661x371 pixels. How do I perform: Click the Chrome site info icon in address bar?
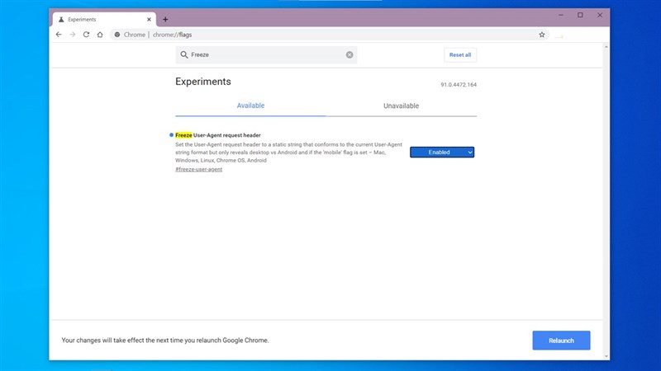point(117,35)
